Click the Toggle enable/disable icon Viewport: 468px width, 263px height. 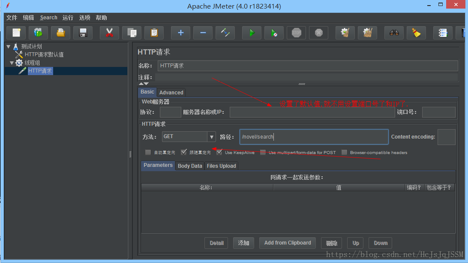[x=225, y=33]
